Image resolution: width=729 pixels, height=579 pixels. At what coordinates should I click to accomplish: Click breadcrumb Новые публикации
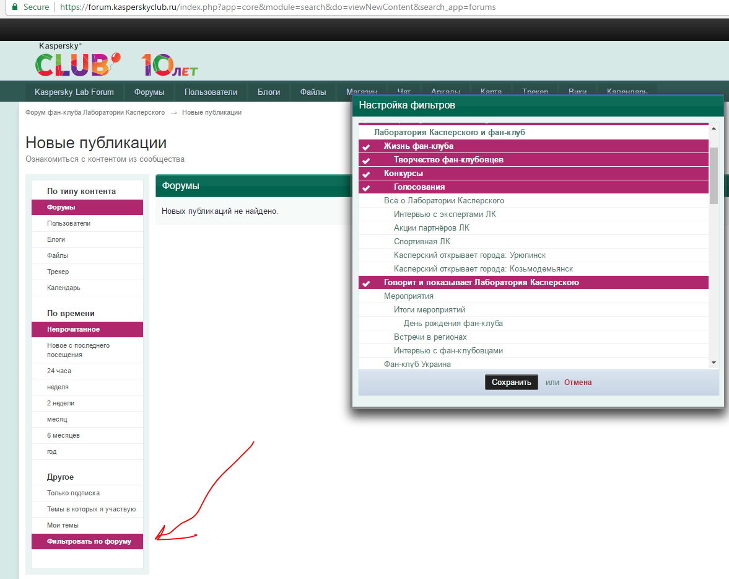point(212,112)
